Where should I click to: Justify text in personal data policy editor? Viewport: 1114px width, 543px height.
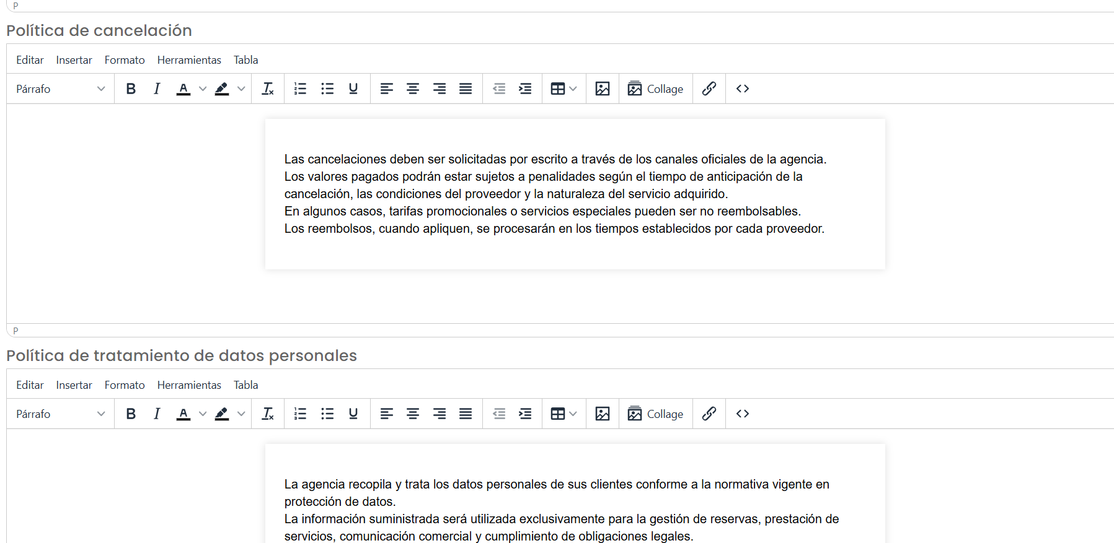pyautogui.click(x=466, y=414)
